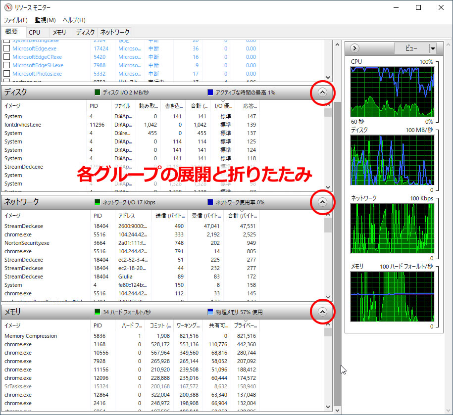The width and height of the screenshot is (453, 415).
Task: Sort network list by 送信 column header
Action: click(169, 216)
